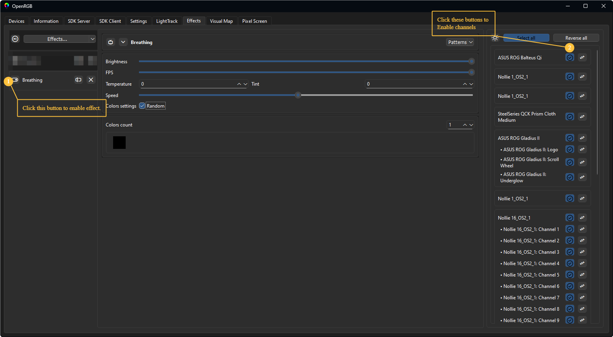Toggle the enable check for Nollie 16 Channel 2

pos(570,240)
